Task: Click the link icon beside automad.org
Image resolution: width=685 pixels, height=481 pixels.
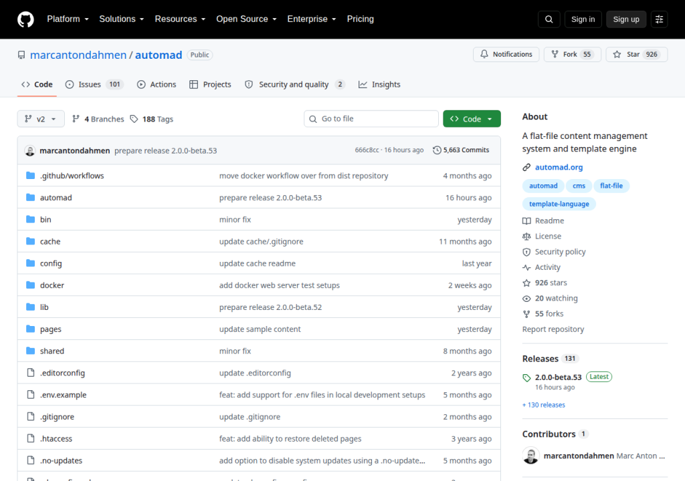Action: (526, 167)
